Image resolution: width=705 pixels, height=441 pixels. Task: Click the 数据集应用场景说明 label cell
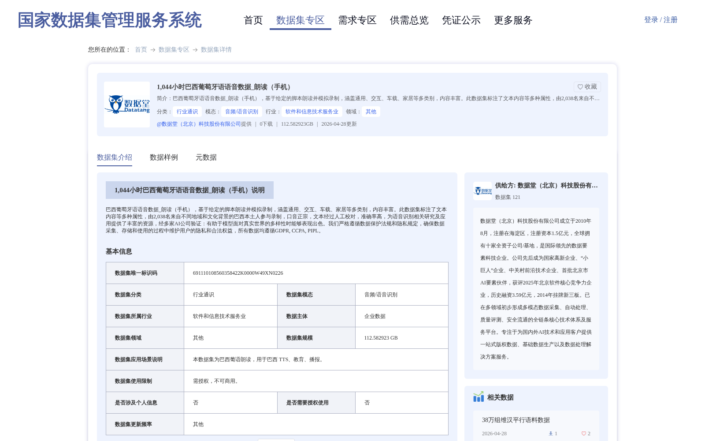[x=145, y=359]
